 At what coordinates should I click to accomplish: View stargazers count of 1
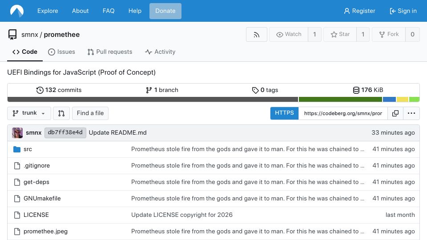click(363, 34)
